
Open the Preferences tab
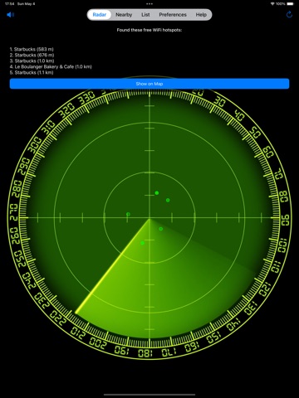(173, 15)
